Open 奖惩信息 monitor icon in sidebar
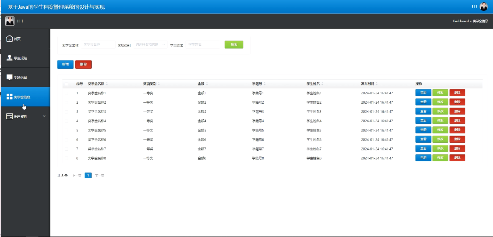 tap(9, 77)
